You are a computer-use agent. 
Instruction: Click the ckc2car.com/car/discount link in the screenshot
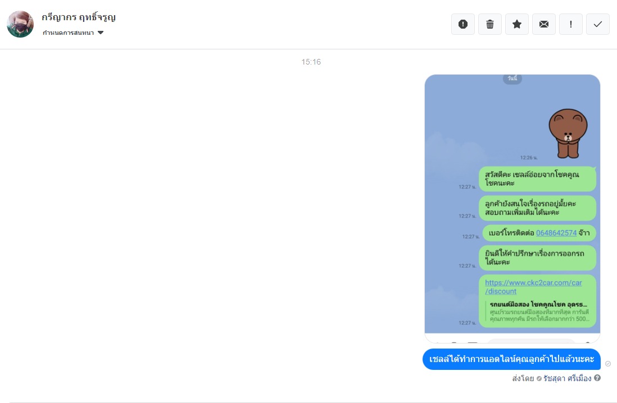[533, 287]
